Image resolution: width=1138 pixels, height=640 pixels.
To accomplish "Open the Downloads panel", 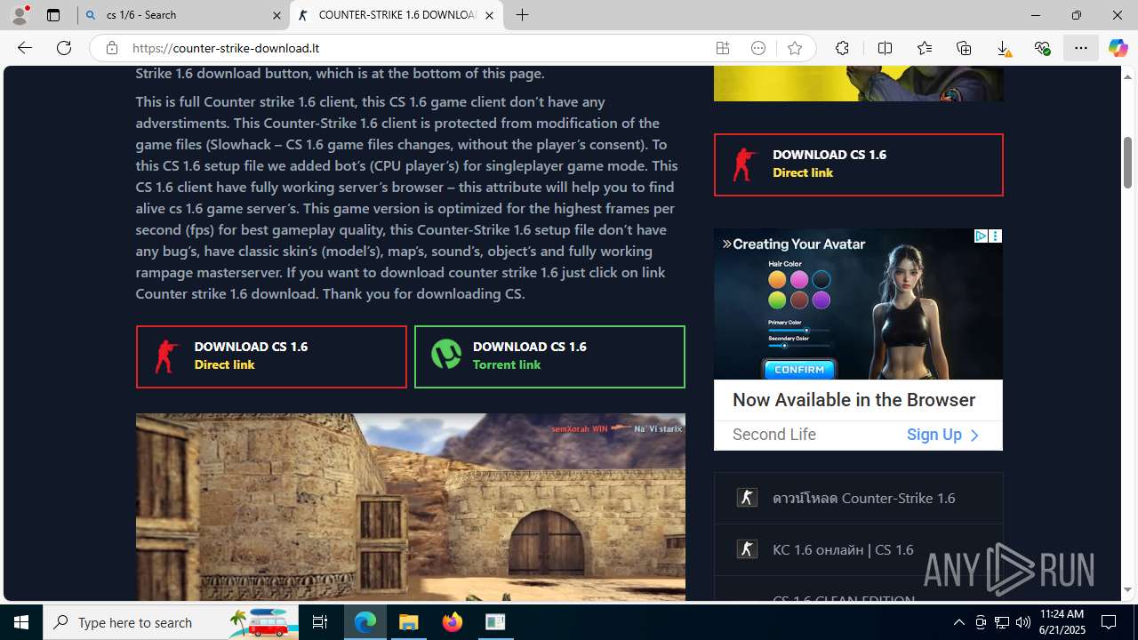I will click(1003, 48).
